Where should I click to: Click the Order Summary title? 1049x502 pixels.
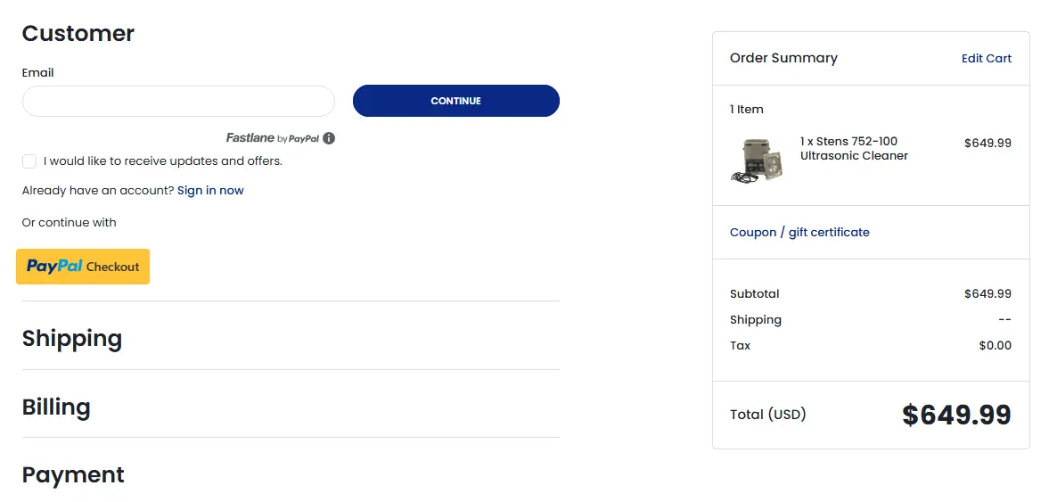click(783, 58)
